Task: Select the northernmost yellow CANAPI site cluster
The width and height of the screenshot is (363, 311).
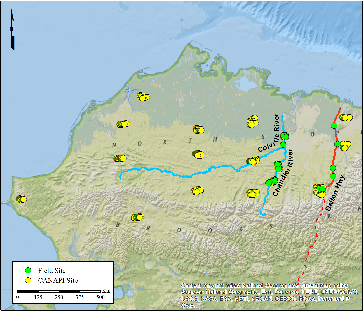Action: point(143,97)
